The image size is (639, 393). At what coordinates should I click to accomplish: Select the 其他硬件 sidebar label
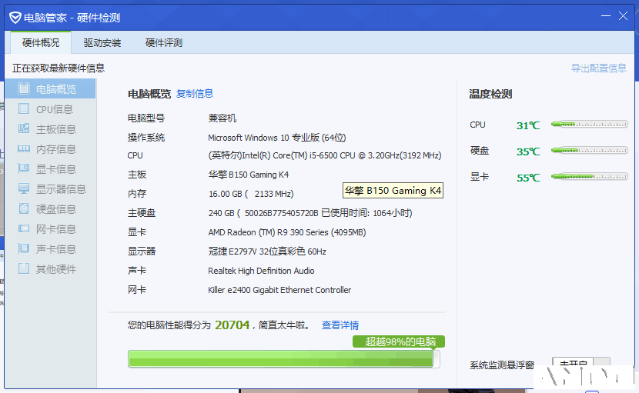[56, 268]
